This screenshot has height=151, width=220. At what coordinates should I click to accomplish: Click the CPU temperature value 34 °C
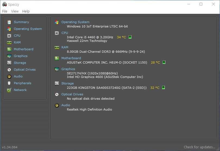pos(122,37)
